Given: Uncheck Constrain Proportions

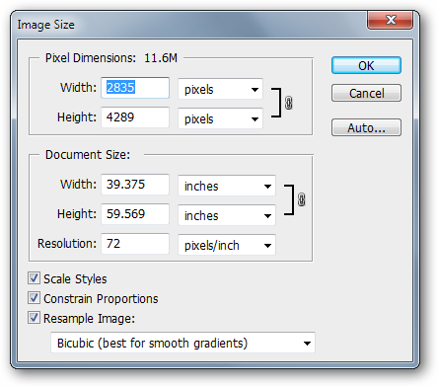Looking at the screenshot, I should 34,298.
